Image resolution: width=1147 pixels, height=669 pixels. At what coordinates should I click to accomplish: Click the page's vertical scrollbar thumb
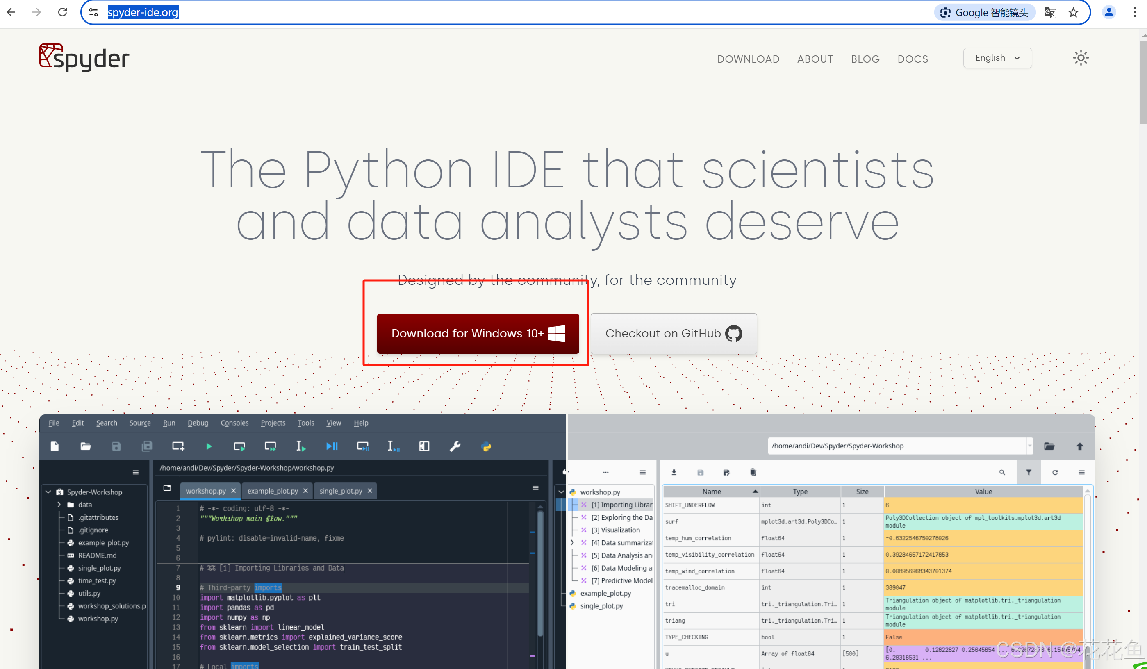(x=1142, y=82)
